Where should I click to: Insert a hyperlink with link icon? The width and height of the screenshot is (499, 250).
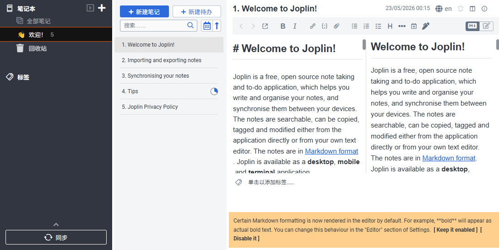click(313, 26)
